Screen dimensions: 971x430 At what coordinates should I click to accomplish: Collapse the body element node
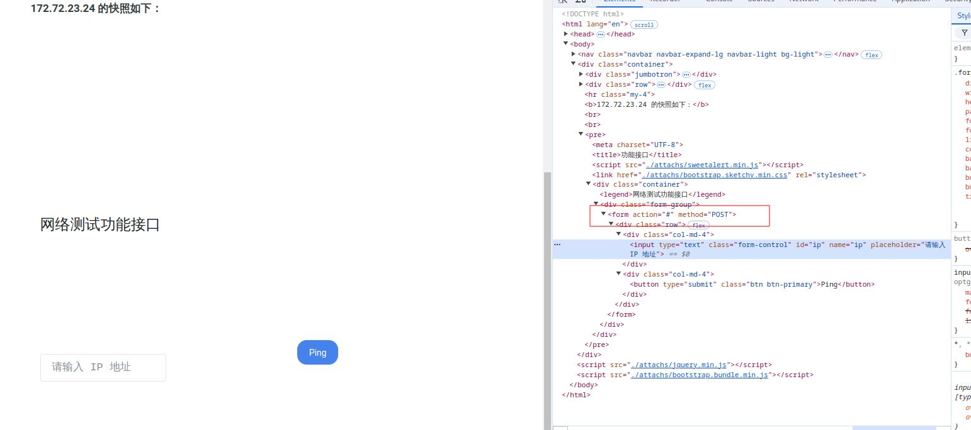pyautogui.click(x=566, y=44)
